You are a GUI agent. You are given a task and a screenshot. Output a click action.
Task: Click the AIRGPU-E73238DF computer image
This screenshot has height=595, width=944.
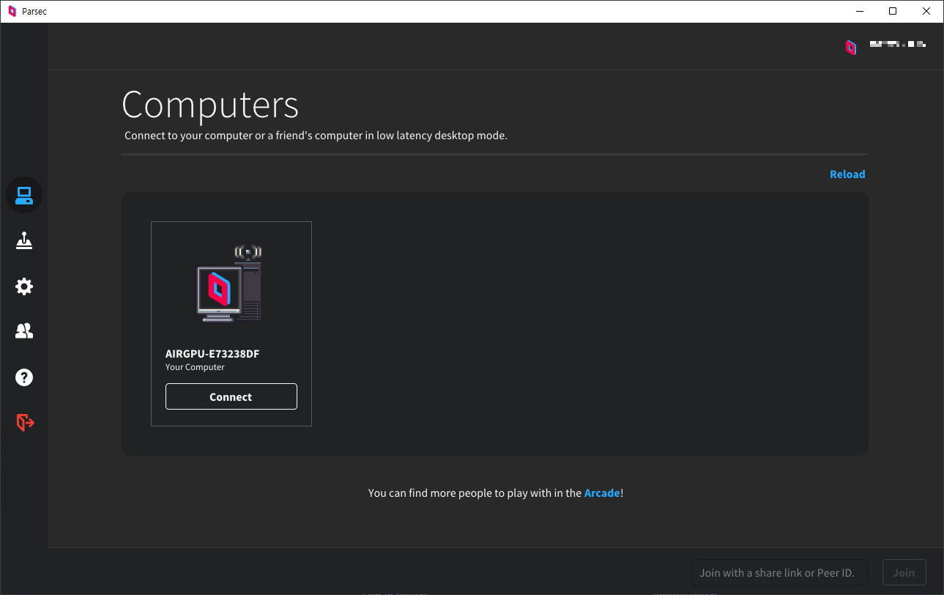(231, 284)
